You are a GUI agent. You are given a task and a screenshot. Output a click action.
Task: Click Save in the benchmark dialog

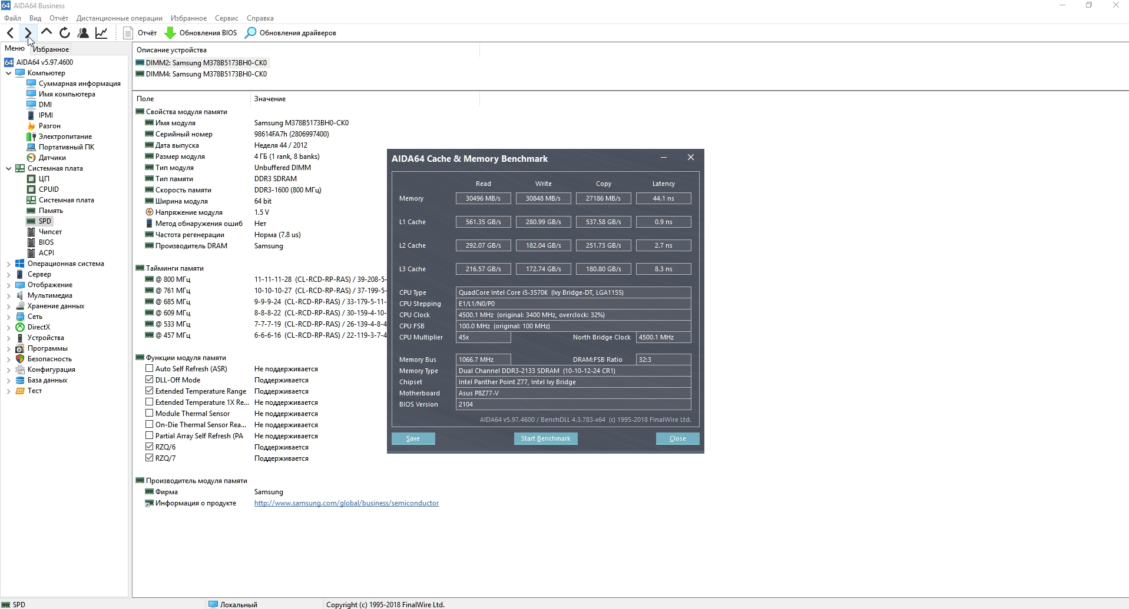point(413,438)
